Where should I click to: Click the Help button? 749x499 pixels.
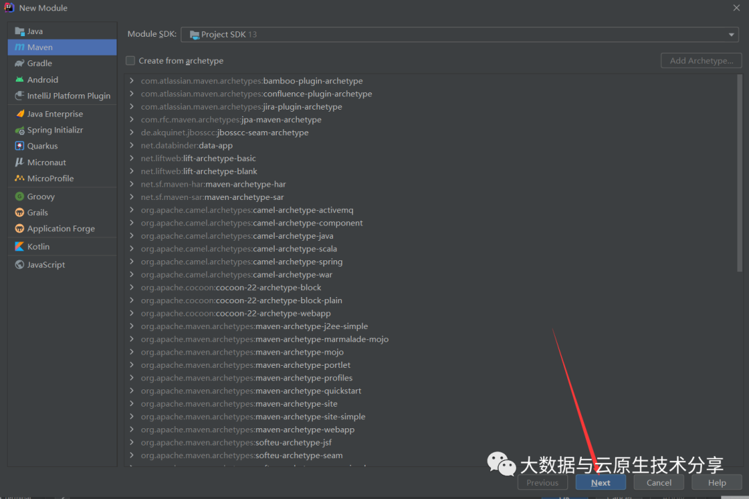click(716, 483)
